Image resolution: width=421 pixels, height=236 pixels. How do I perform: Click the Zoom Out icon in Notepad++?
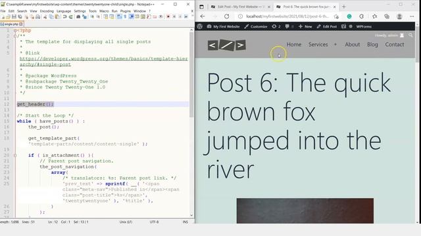98,16
